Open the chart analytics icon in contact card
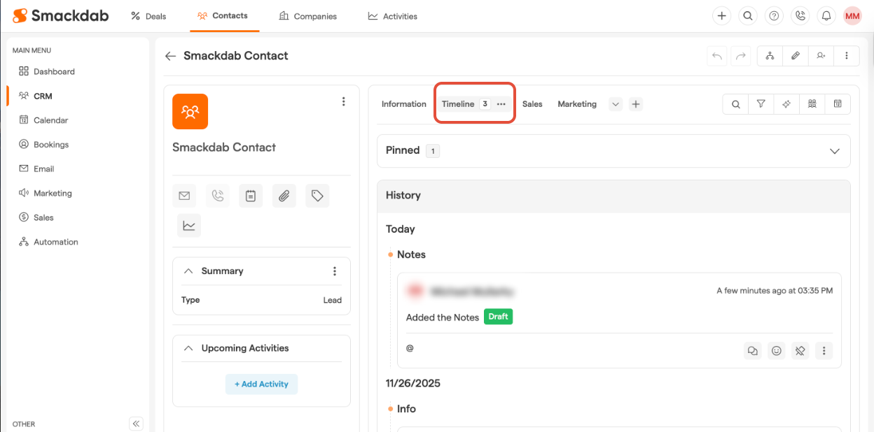874x432 pixels. [x=189, y=226]
